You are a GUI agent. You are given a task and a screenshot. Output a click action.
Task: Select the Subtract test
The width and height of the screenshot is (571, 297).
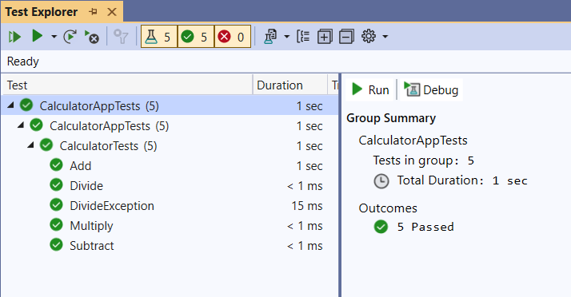pos(170,246)
